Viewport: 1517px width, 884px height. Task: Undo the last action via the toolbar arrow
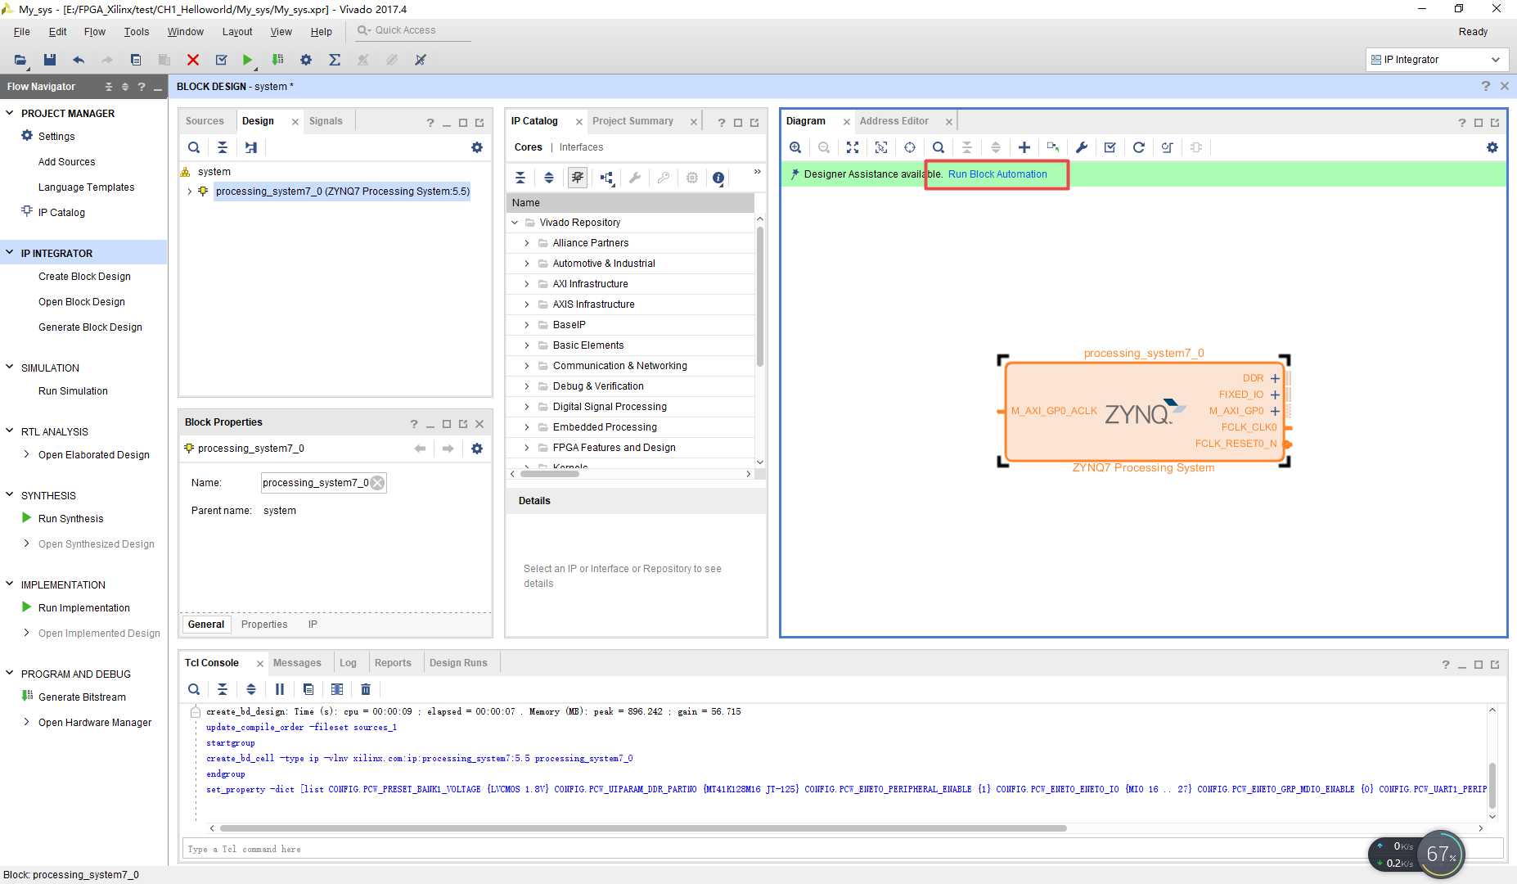coord(79,60)
